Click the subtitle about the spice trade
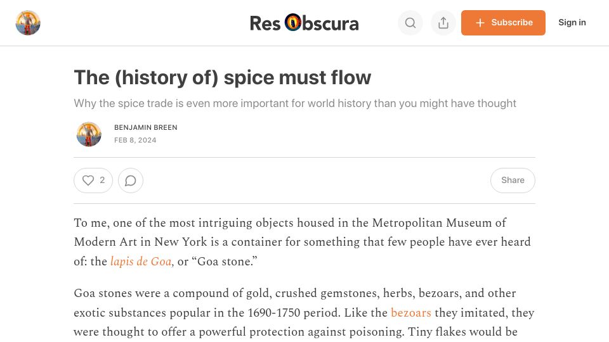Screen dimensions: 609x342 coord(295,103)
